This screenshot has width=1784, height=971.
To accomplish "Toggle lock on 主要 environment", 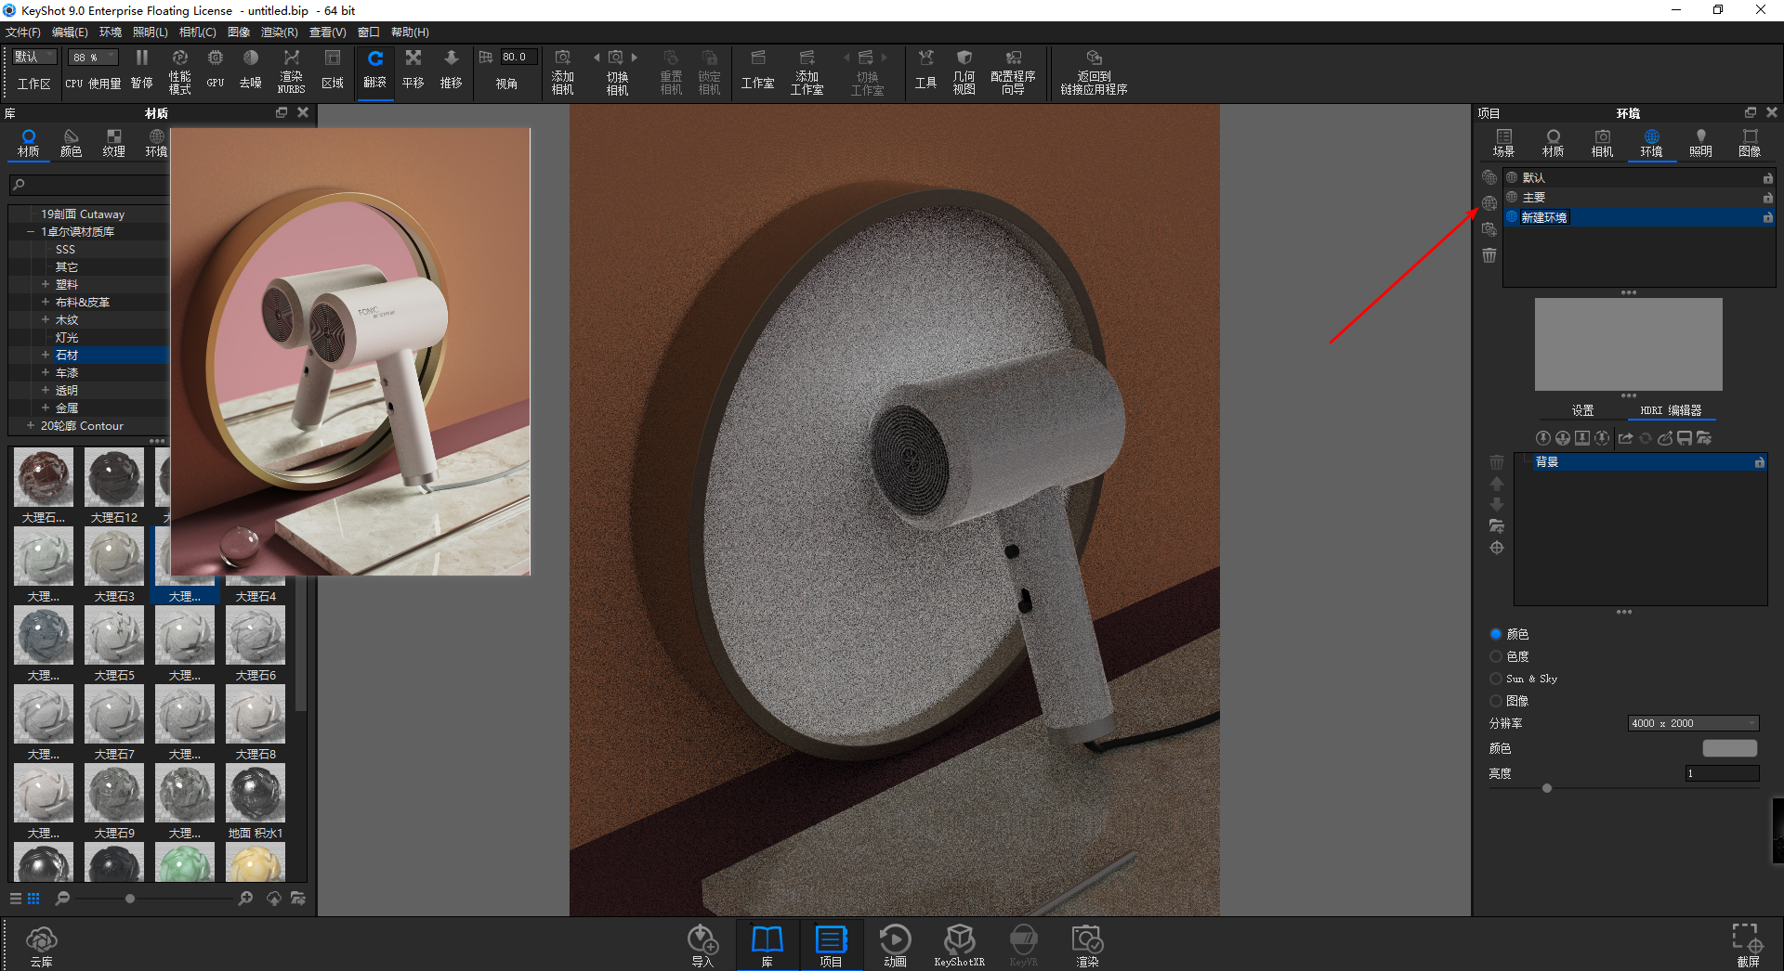I will click(1767, 198).
